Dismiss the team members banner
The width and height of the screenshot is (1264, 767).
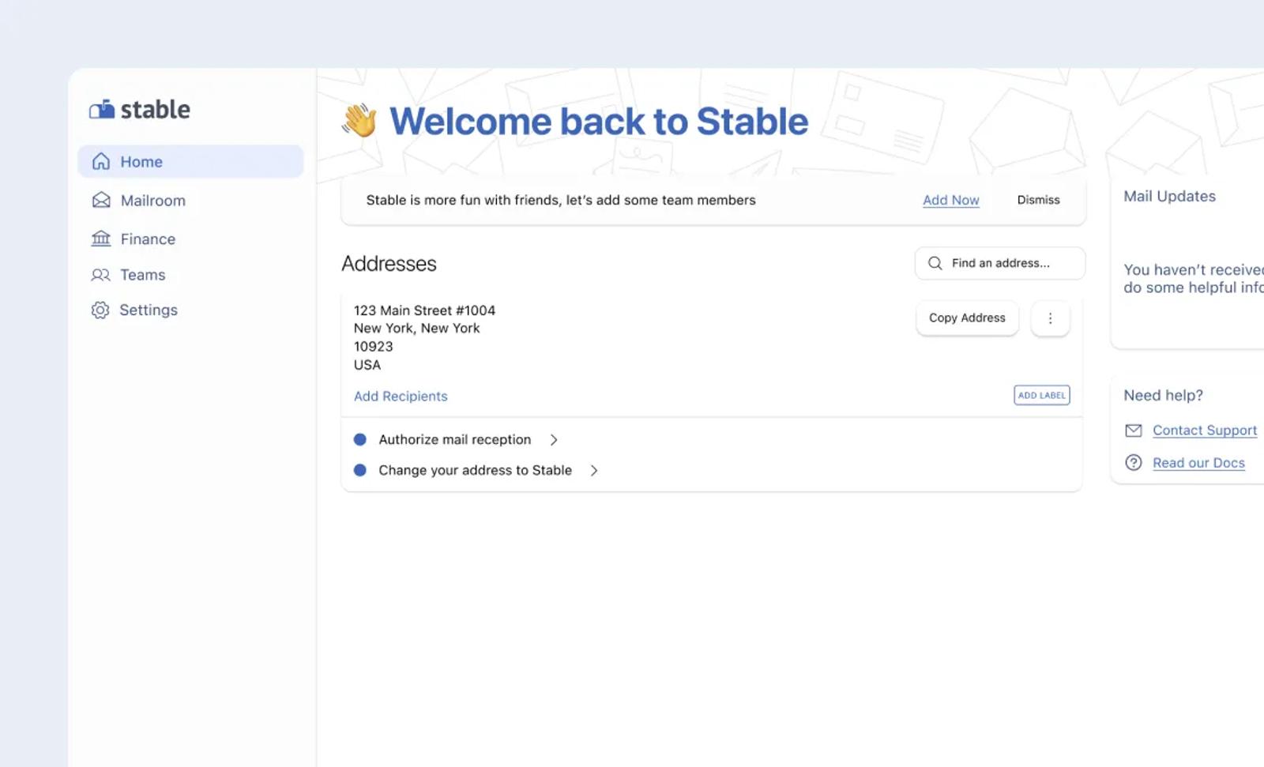coord(1038,200)
